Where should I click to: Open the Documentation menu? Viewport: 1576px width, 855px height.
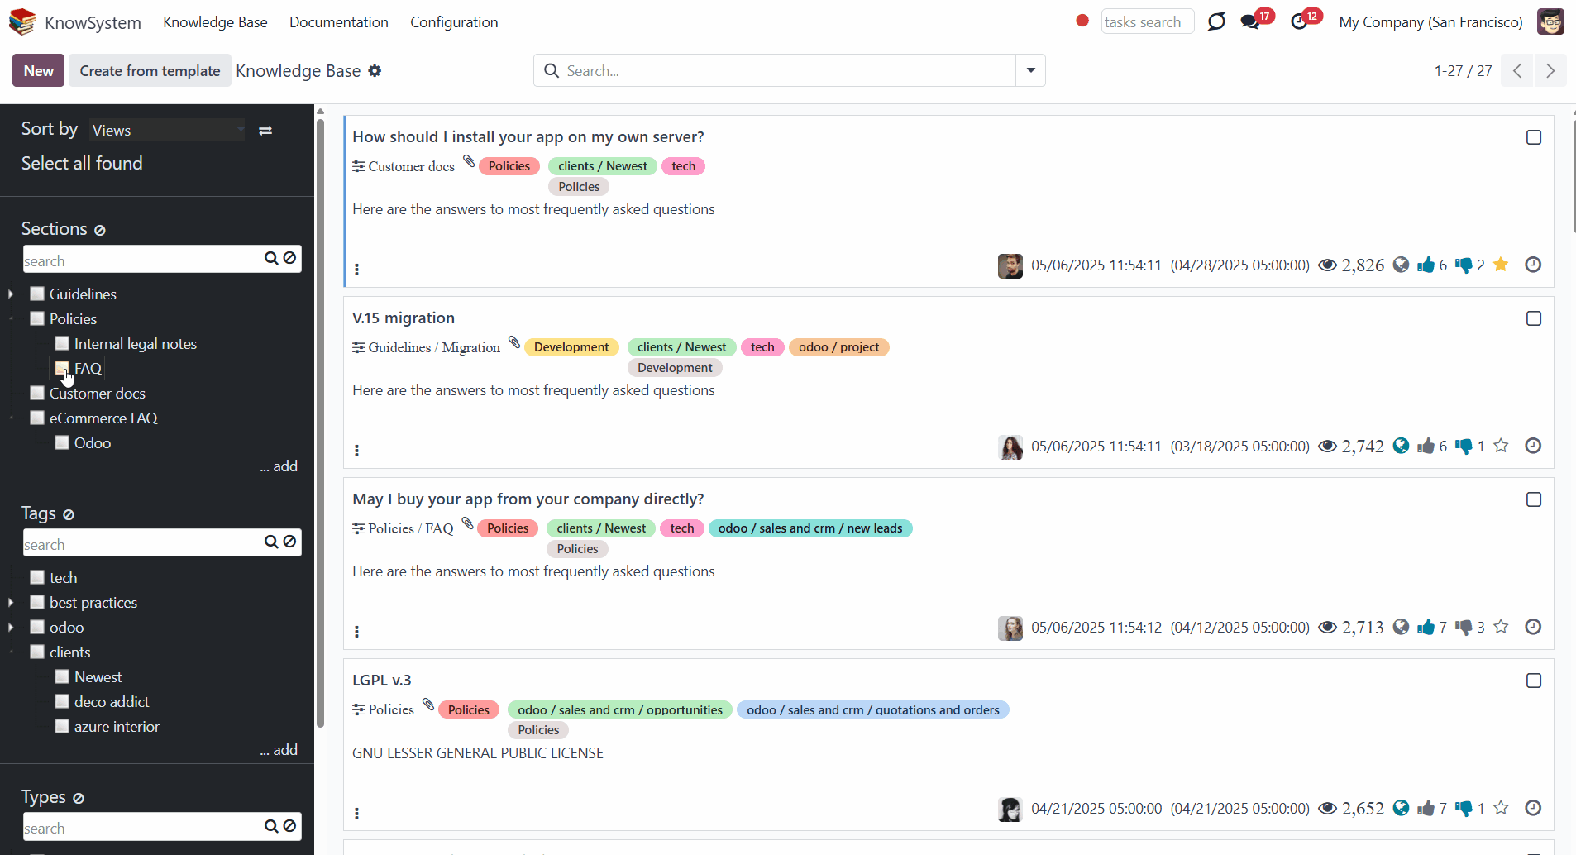click(339, 22)
